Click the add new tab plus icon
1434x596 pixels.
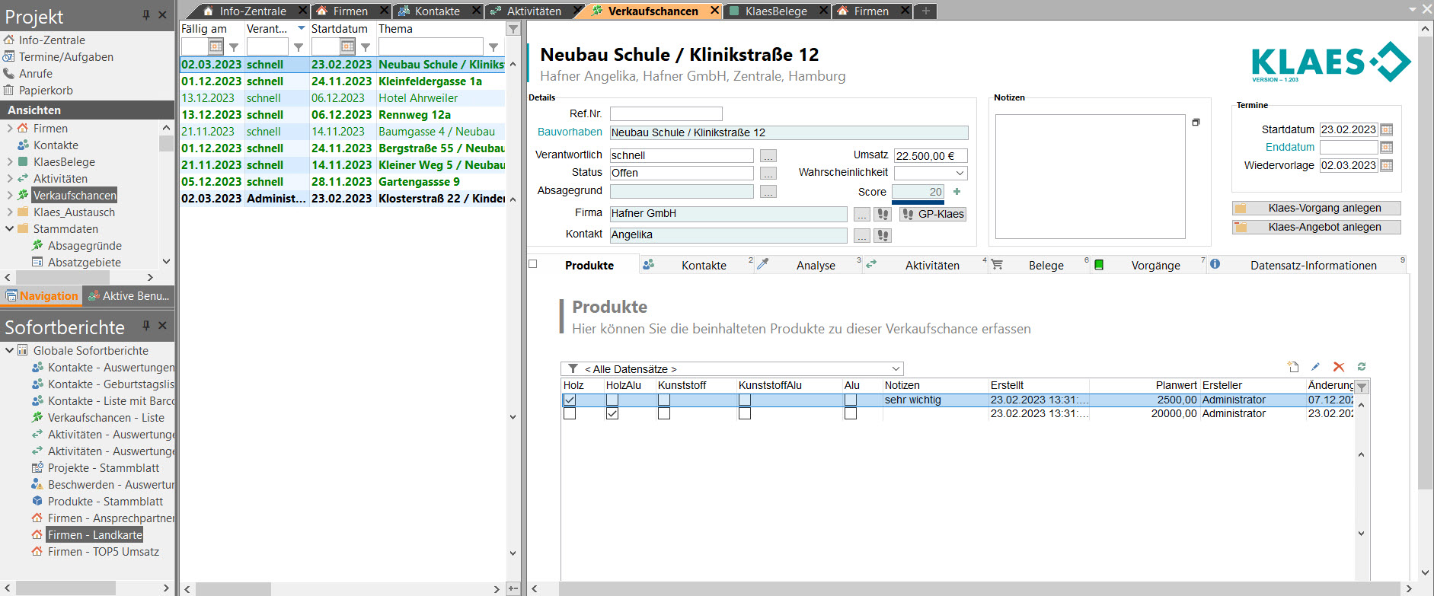pyautogui.click(x=925, y=11)
